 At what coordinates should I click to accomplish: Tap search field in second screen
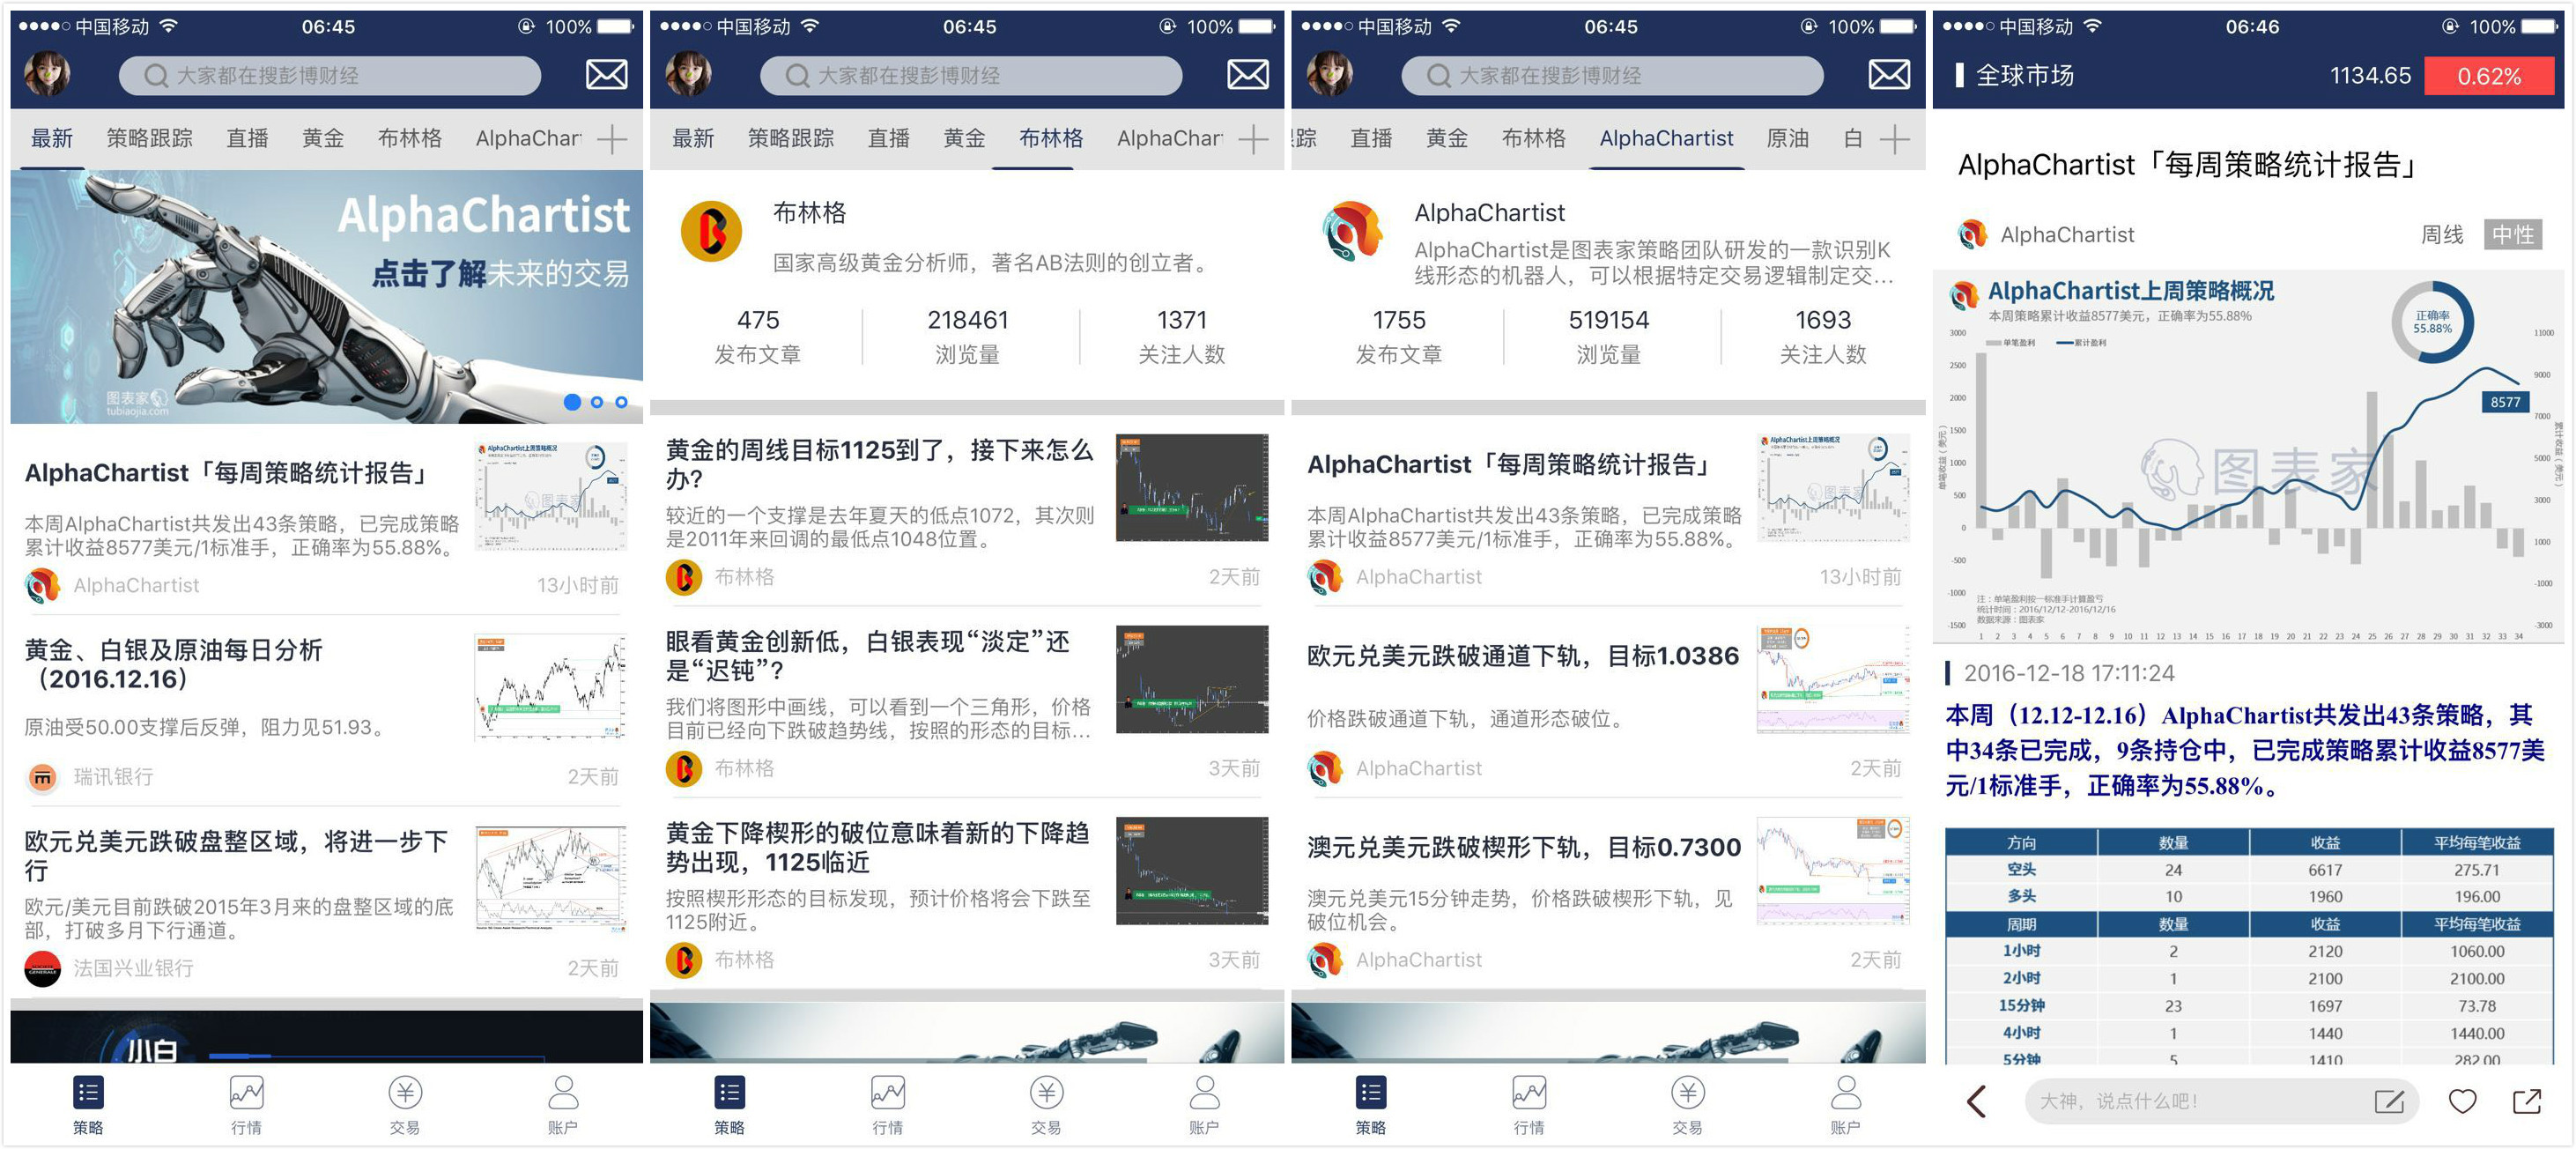[970, 75]
